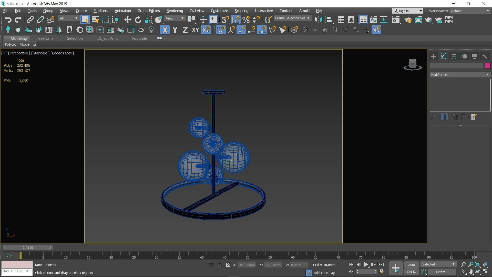492x277 pixels.
Task: Click the MAXScript Mini listener field
Action: [x=17, y=271]
